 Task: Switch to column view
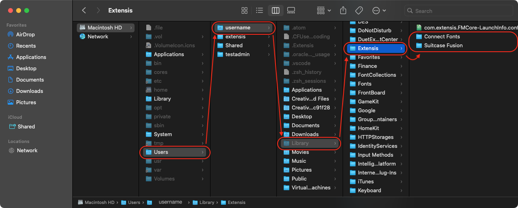[276, 11]
